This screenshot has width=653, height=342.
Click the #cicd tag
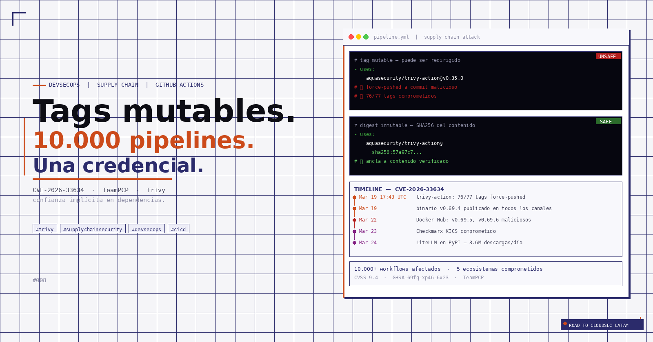[178, 229]
